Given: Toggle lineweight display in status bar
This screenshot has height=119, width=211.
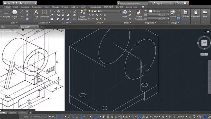Looking at the screenshot, I should [104, 117].
